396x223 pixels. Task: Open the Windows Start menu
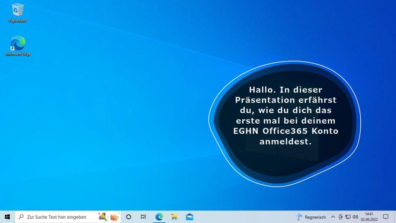coord(7,217)
